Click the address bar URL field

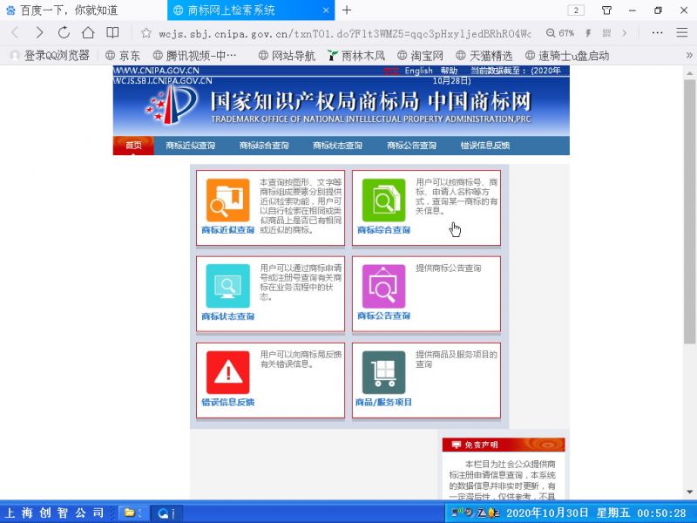coord(340,33)
